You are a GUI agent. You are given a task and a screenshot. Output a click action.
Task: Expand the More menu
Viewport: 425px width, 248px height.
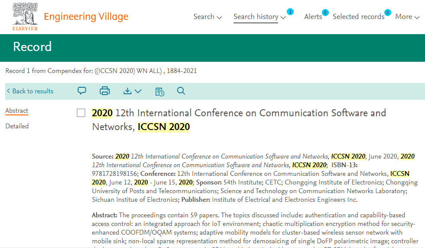click(407, 17)
